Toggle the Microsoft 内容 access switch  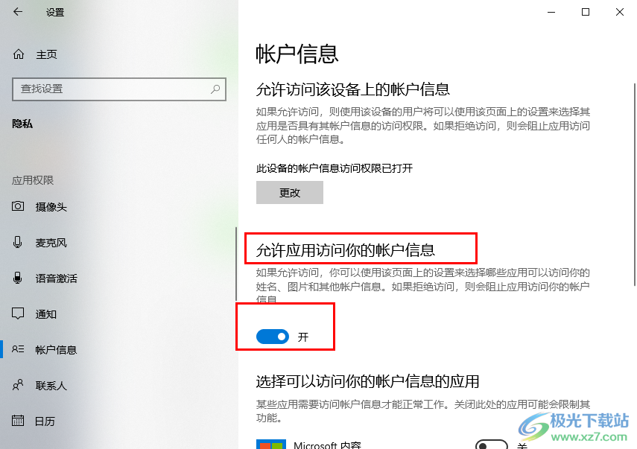click(492, 445)
